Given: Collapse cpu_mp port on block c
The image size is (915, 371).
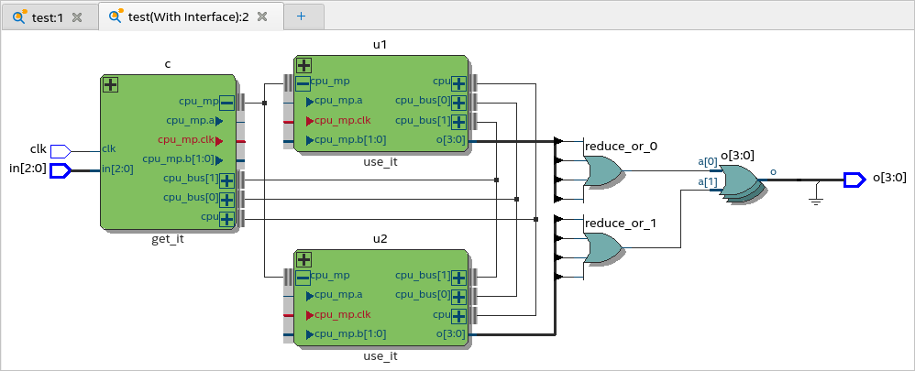Looking at the screenshot, I should (x=227, y=104).
